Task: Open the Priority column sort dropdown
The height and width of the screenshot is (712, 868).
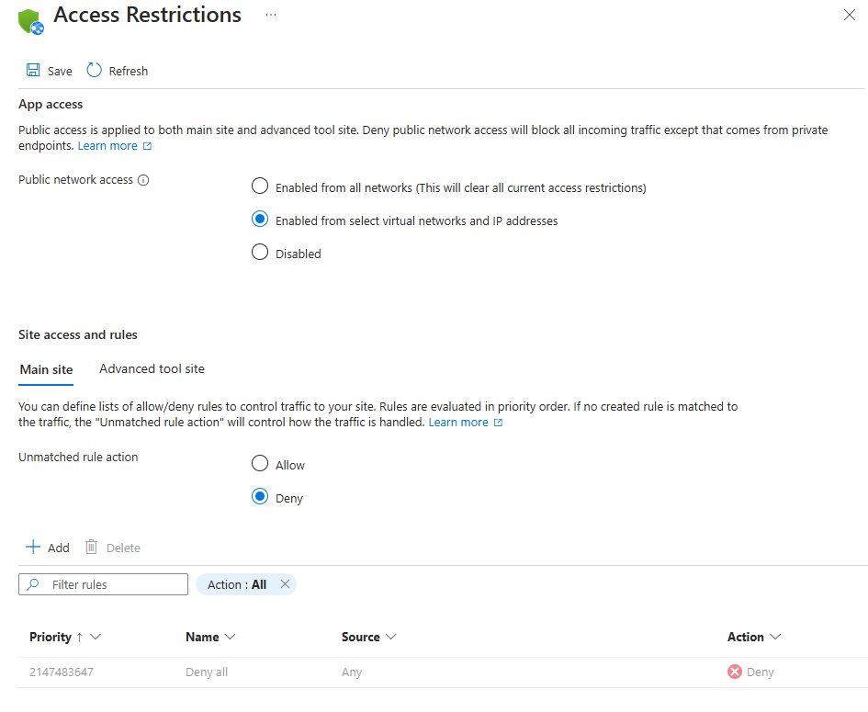Action: 97,637
